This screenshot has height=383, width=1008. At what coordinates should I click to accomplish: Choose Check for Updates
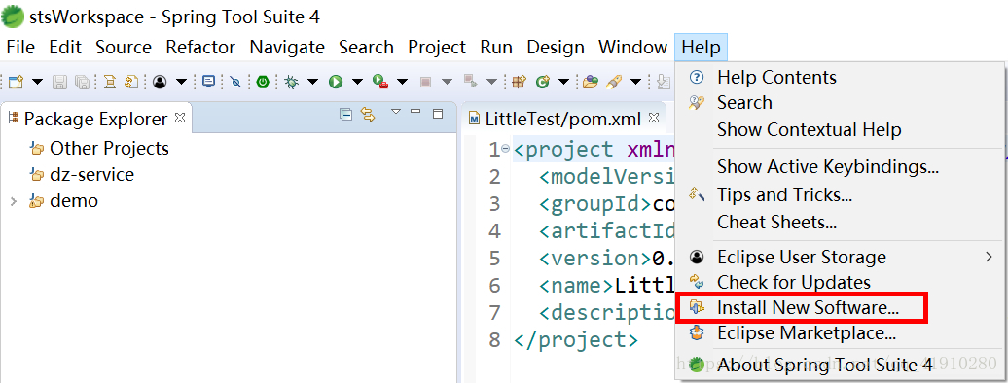coord(840,283)
